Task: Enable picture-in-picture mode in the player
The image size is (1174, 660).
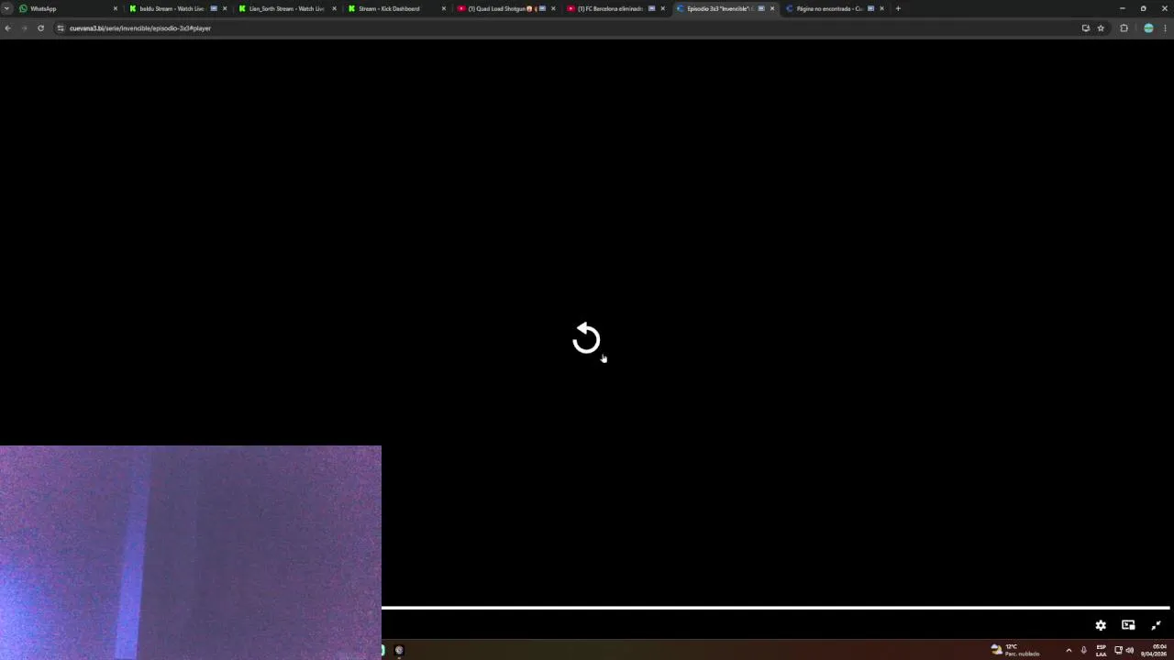Action: click(x=1128, y=625)
